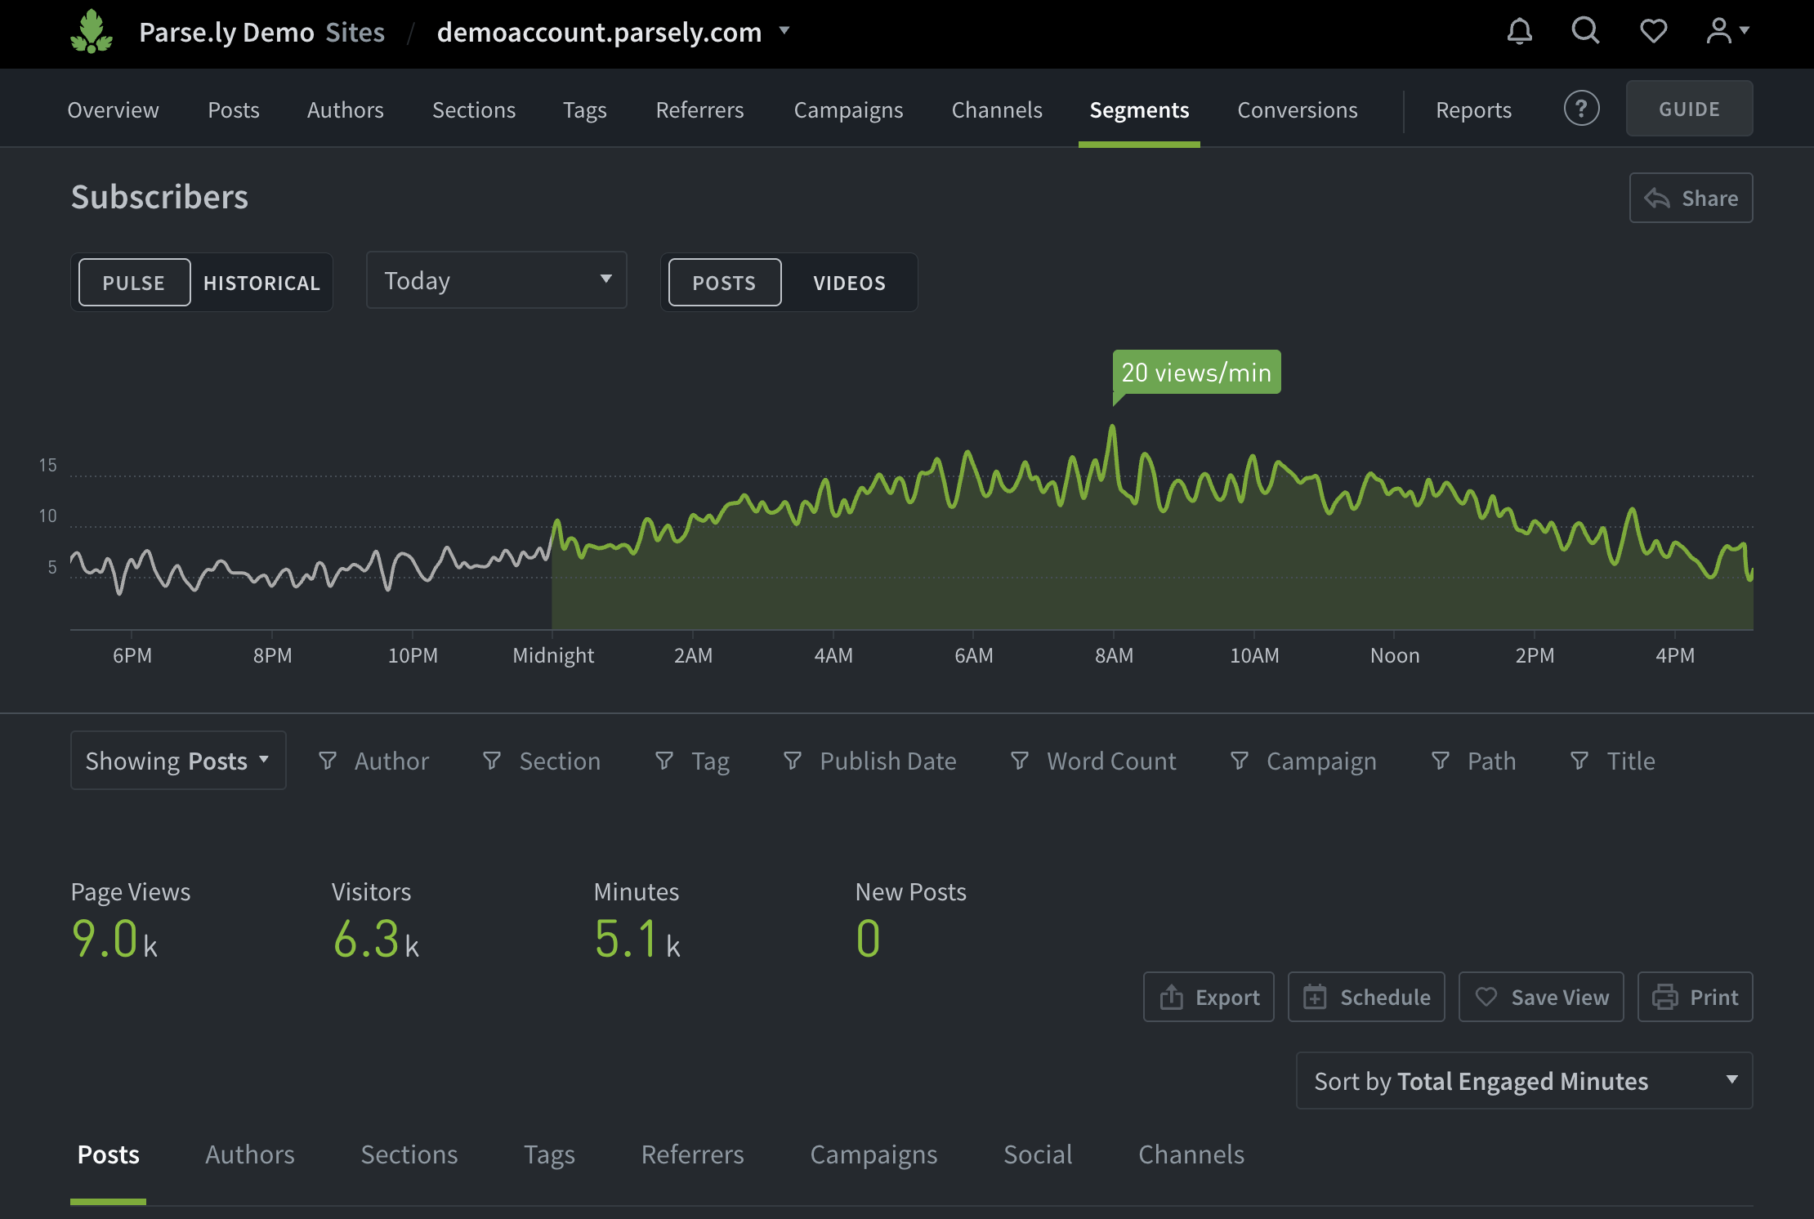This screenshot has height=1219, width=1814.
Task: Open the Today date range dropdown
Action: pyautogui.click(x=496, y=280)
